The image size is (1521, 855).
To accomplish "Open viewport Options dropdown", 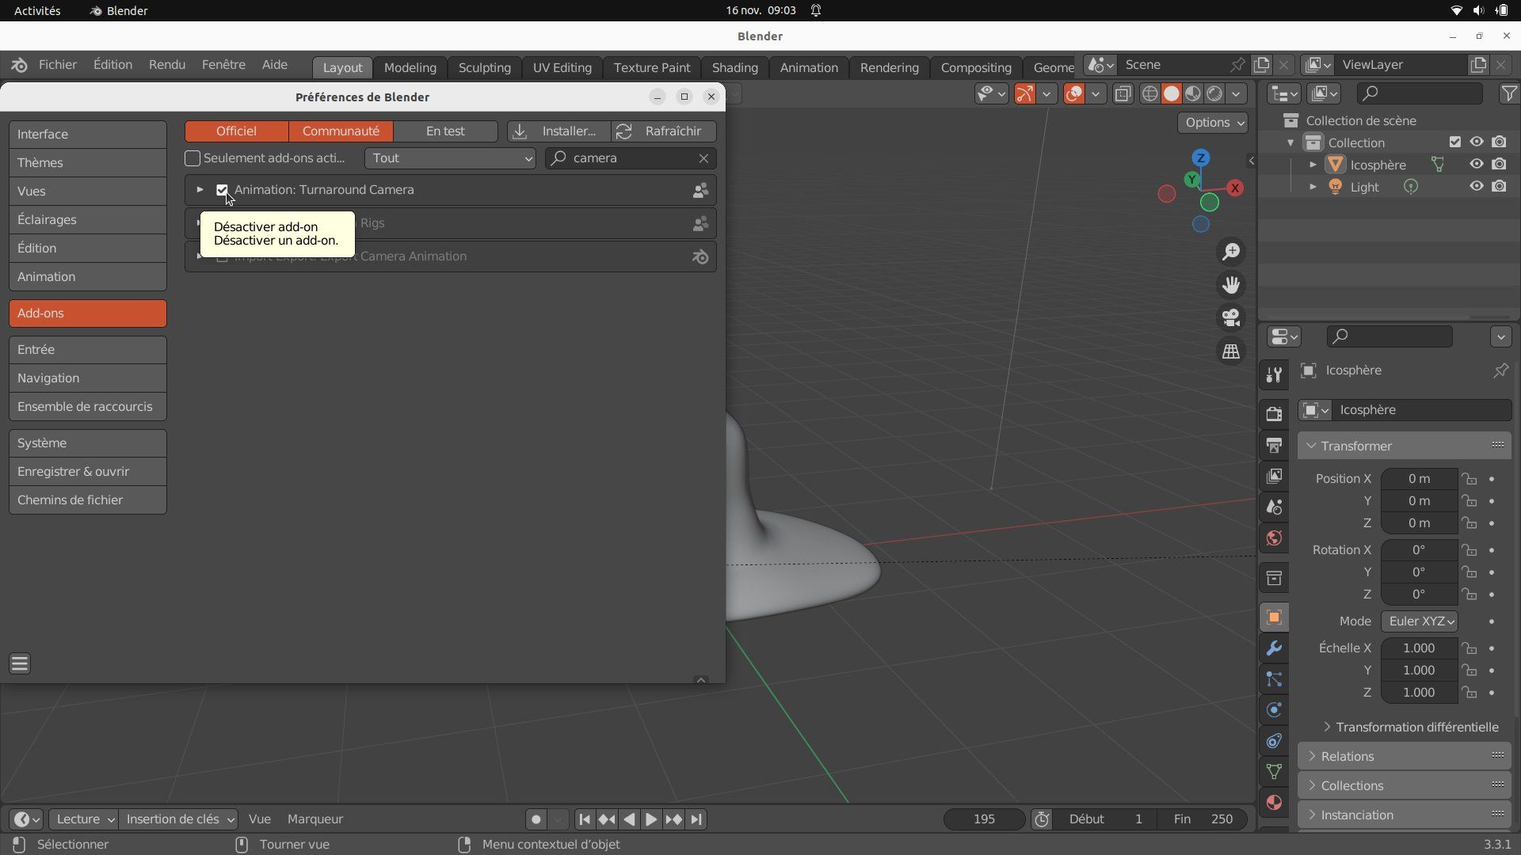I will pyautogui.click(x=1214, y=123).
